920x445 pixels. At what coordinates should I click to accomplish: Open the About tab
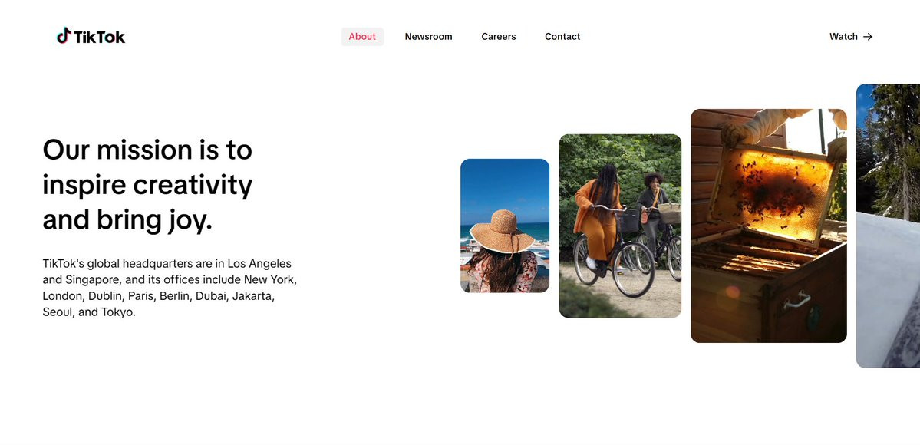tap(362, 36)
